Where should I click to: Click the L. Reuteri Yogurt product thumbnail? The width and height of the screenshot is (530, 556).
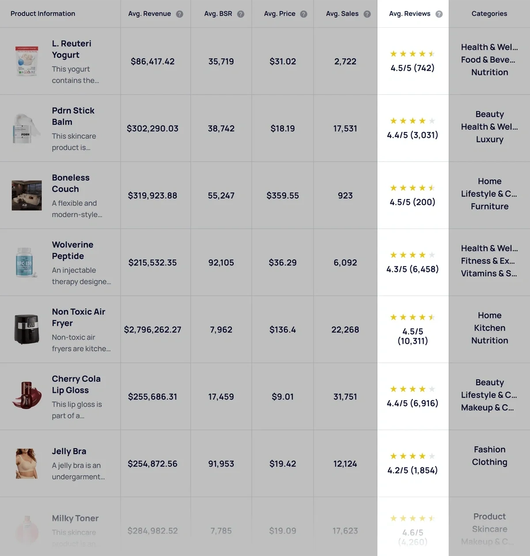click(26, 61)
